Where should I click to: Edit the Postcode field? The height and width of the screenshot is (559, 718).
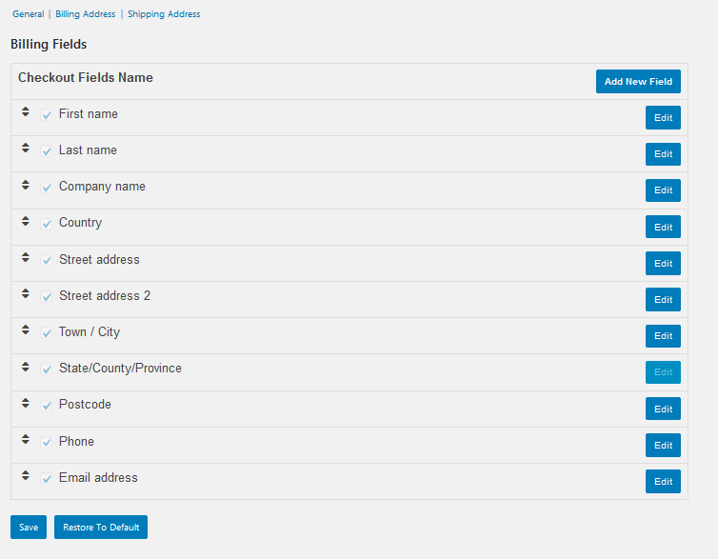(663, 409)
